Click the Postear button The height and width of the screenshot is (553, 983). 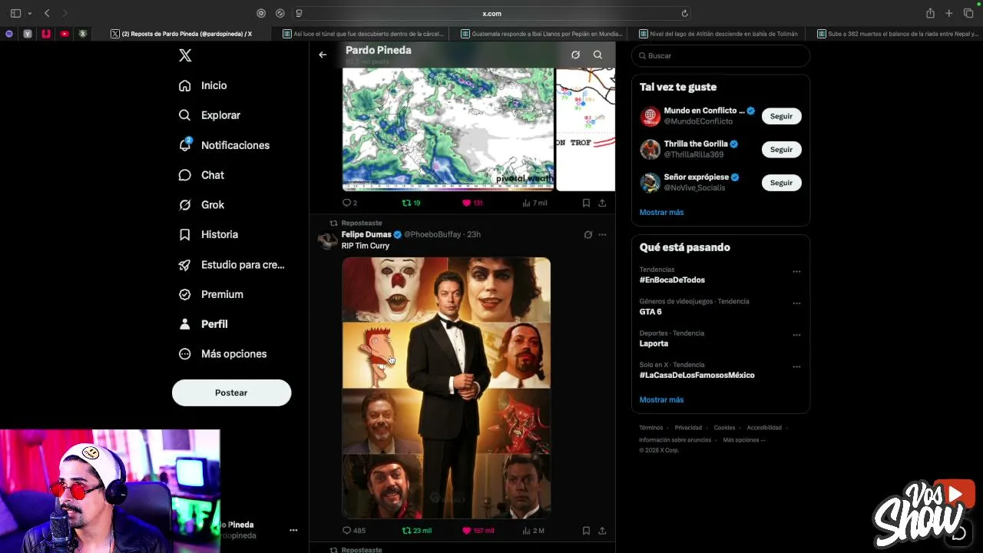(231, 392)
